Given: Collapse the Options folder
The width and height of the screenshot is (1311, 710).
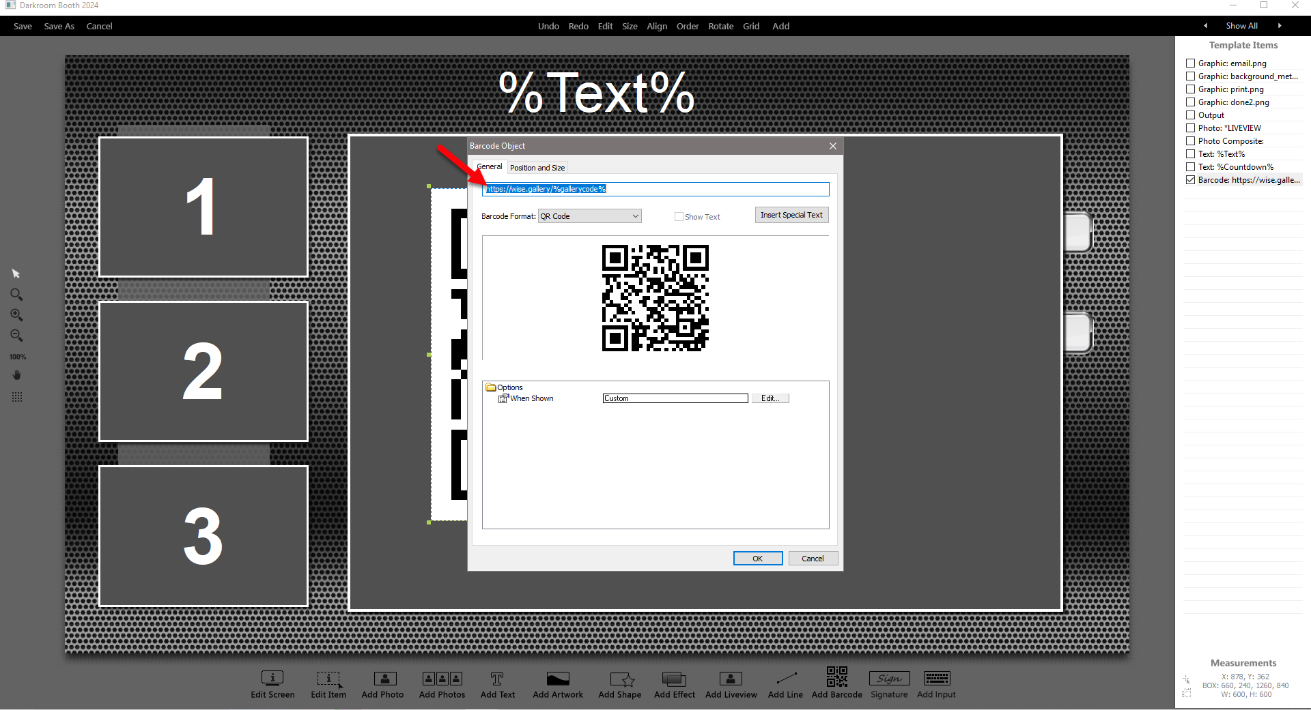Looking at the screenshot, I should [x=491, y=387].
